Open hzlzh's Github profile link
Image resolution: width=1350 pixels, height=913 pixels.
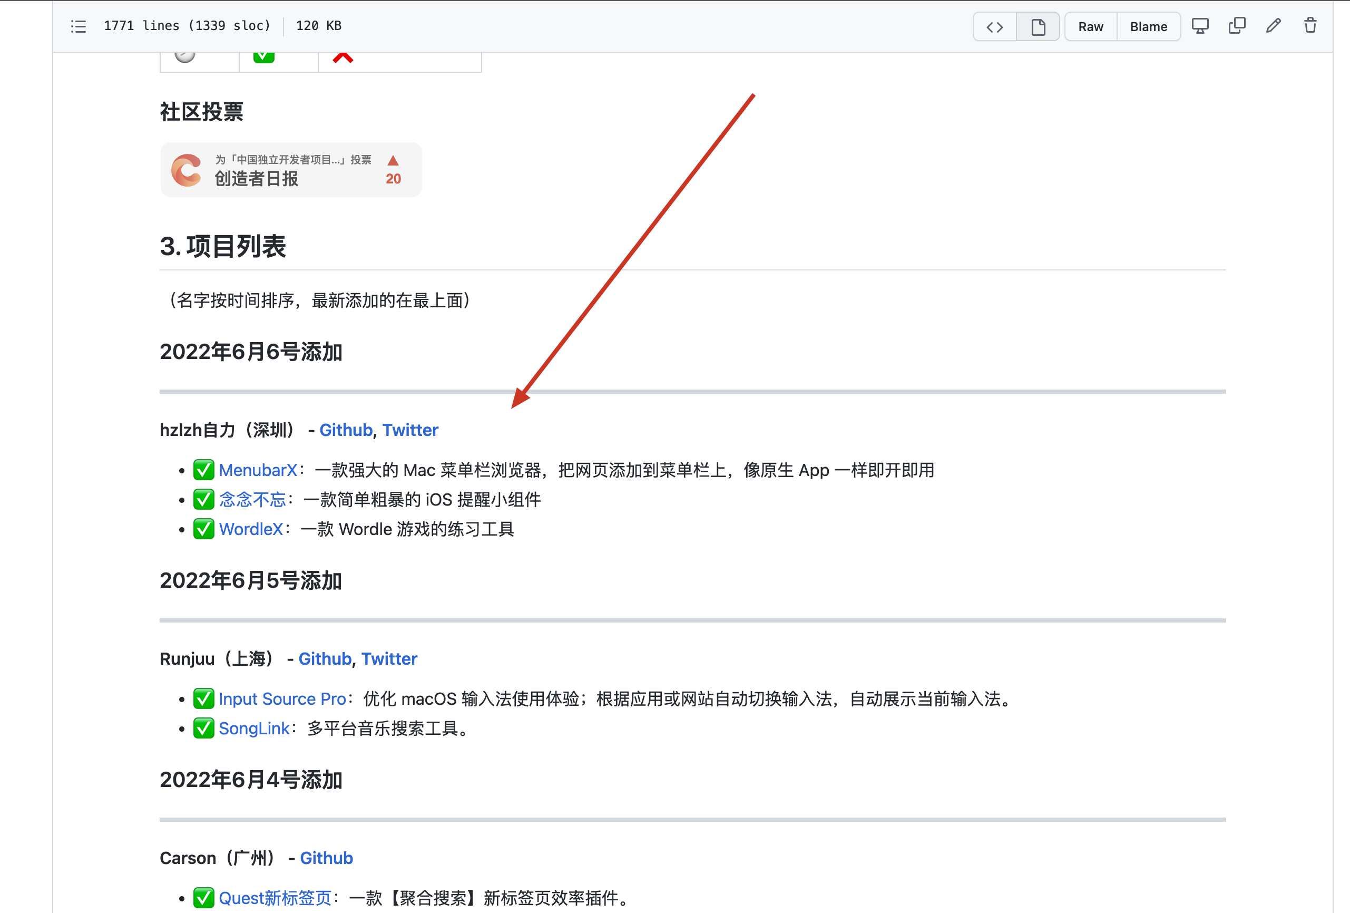coord(346,430)
